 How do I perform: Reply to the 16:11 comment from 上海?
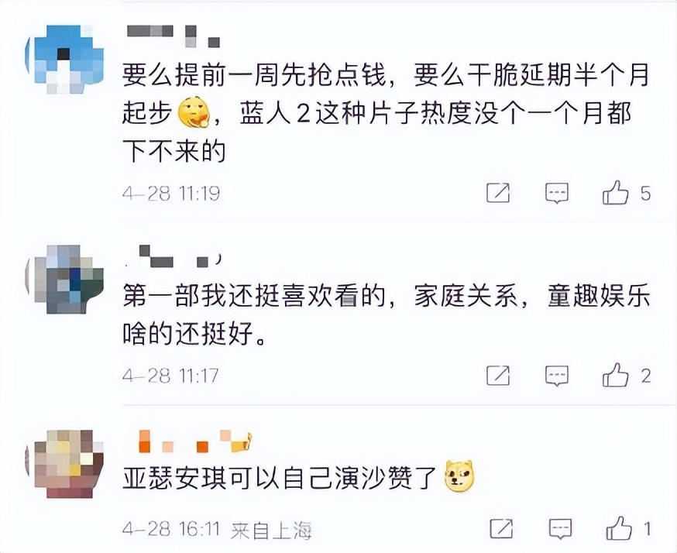[x=560, y=528]
